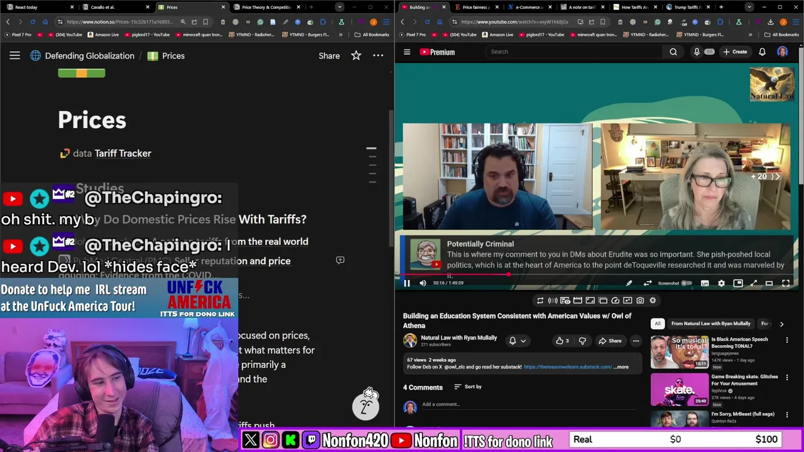Open the YouTube guide hamburger menu
Image resolution: width=804 pixels, height=452 pixels.
coord(407,52)
